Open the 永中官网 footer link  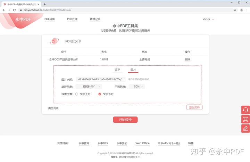[84, 143]
